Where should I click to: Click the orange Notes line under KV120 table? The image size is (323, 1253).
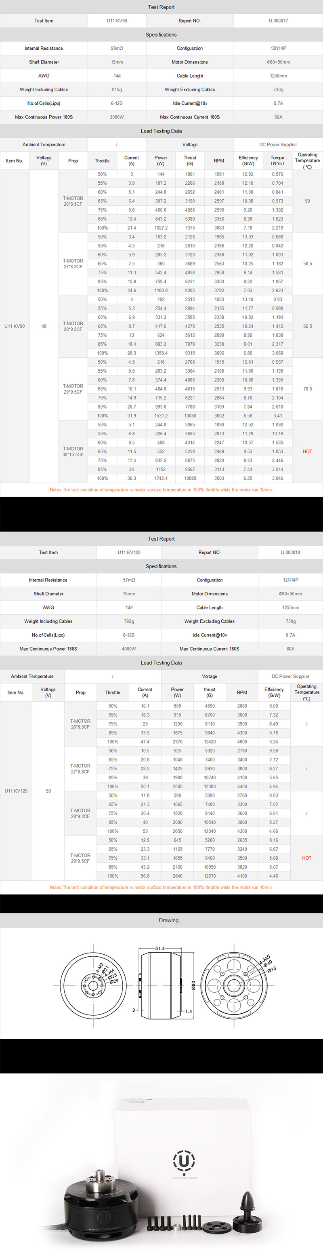tap(161, 887)
